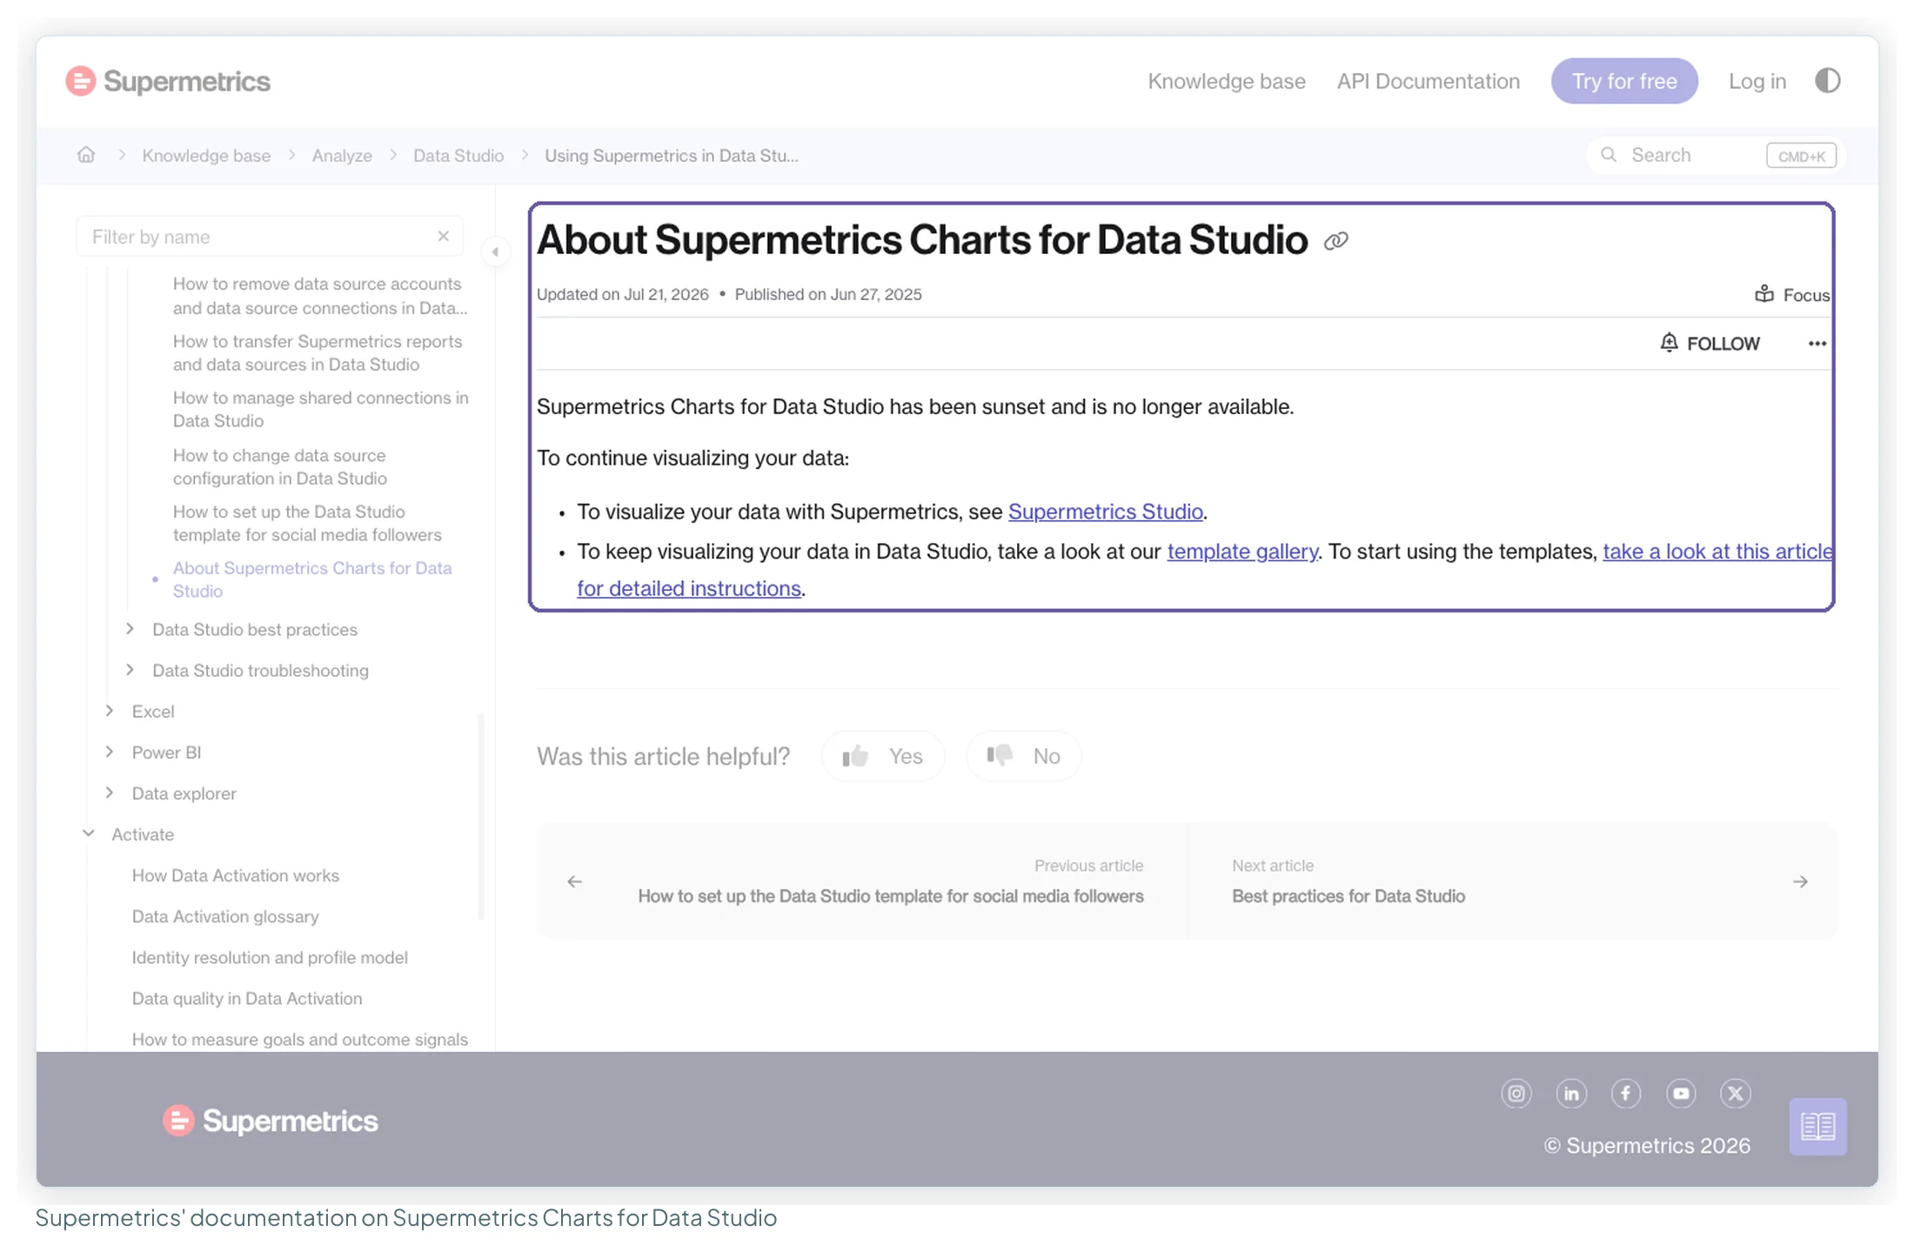Open Supermetrics LinkedIn page icon

1571,1094
